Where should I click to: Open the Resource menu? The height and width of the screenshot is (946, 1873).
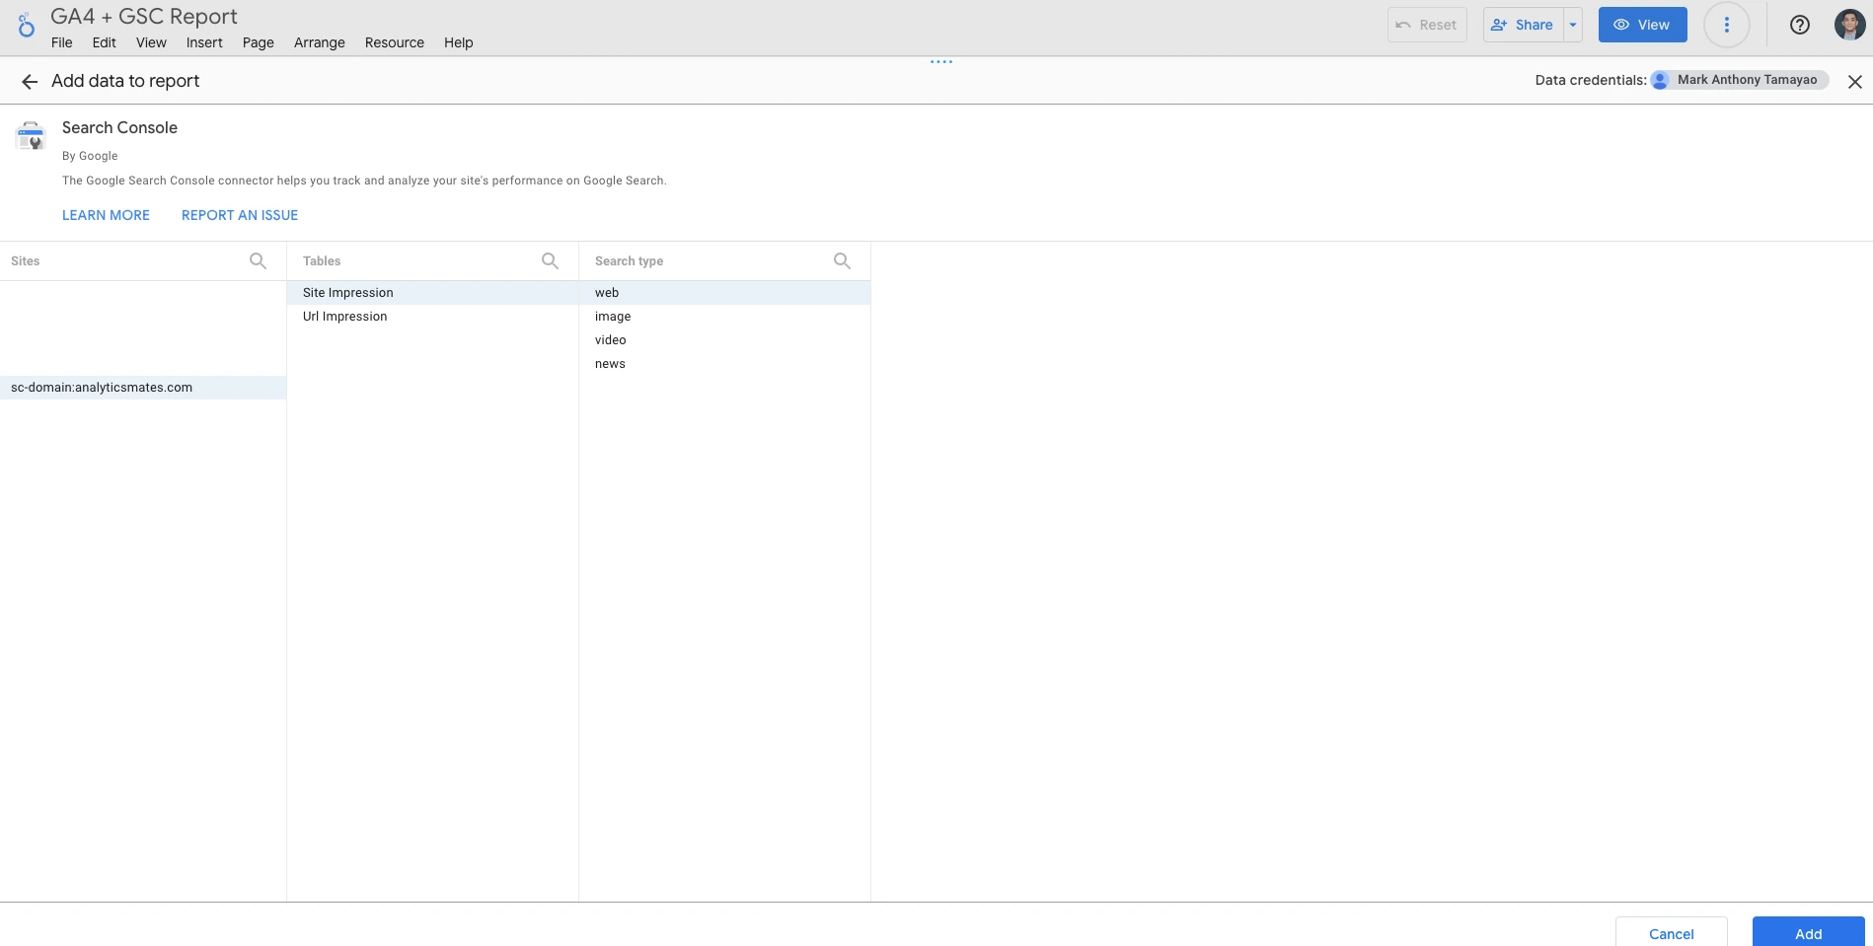pyautogui.click(x=395, y=42)
